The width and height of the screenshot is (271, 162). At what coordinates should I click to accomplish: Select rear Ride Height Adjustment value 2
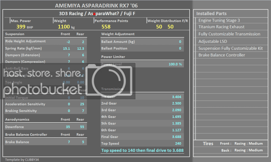[x=83, y=42]
